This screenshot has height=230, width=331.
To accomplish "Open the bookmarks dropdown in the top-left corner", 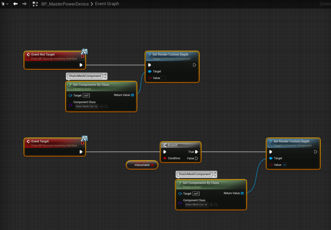I will point(5,4).
